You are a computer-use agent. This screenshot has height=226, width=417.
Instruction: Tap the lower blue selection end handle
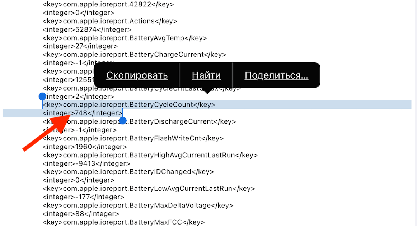(123, 120)
